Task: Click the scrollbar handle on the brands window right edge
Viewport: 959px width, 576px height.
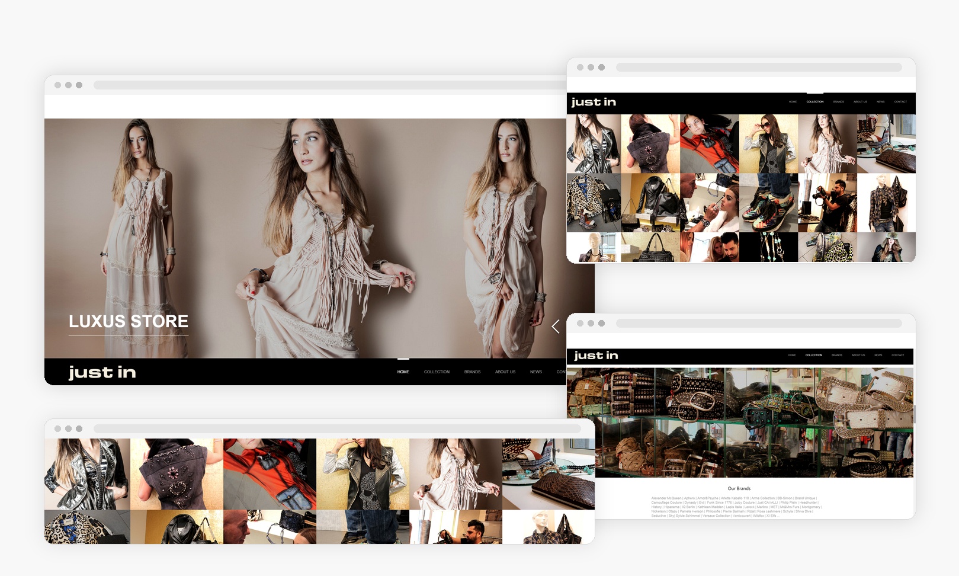Action: [x=915, y=414]
